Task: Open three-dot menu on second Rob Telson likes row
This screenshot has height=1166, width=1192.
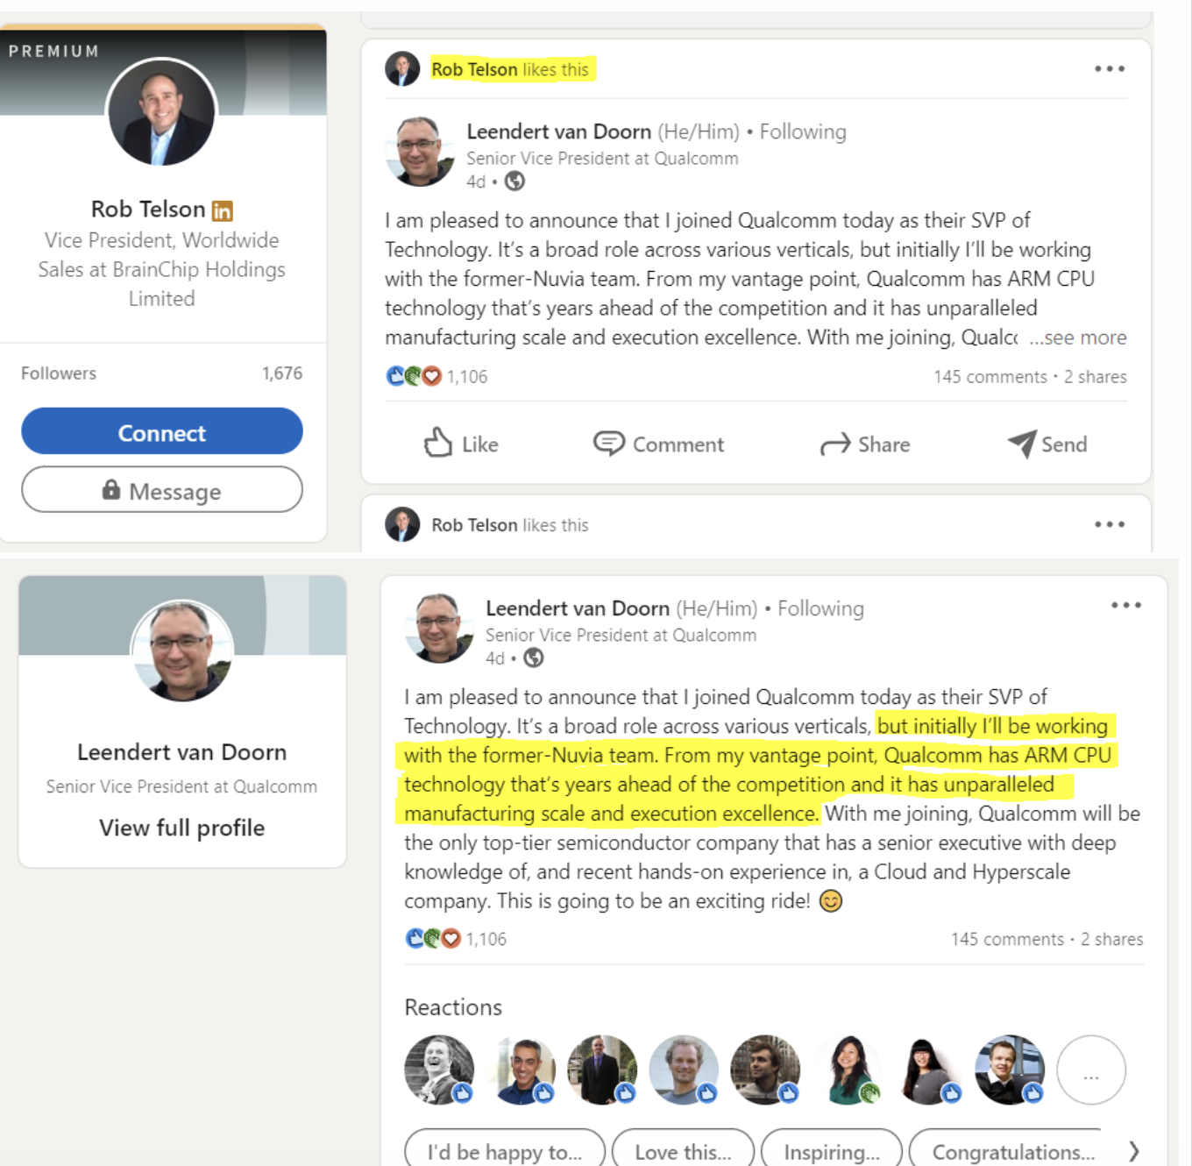Action: 1109,524
